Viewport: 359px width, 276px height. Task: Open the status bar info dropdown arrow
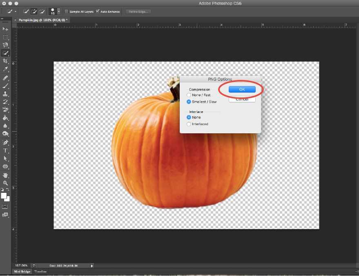[x=92, y=265]
